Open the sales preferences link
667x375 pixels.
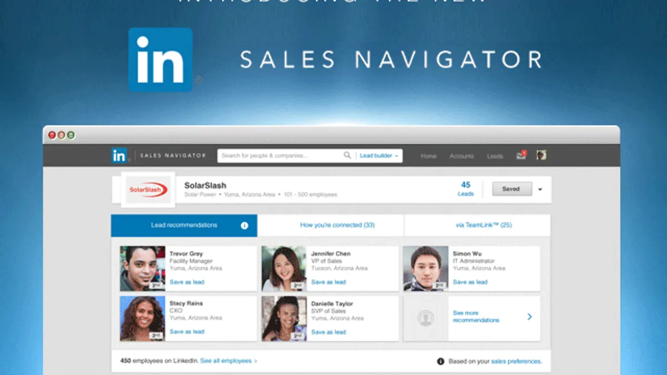(x=516, y=361)
